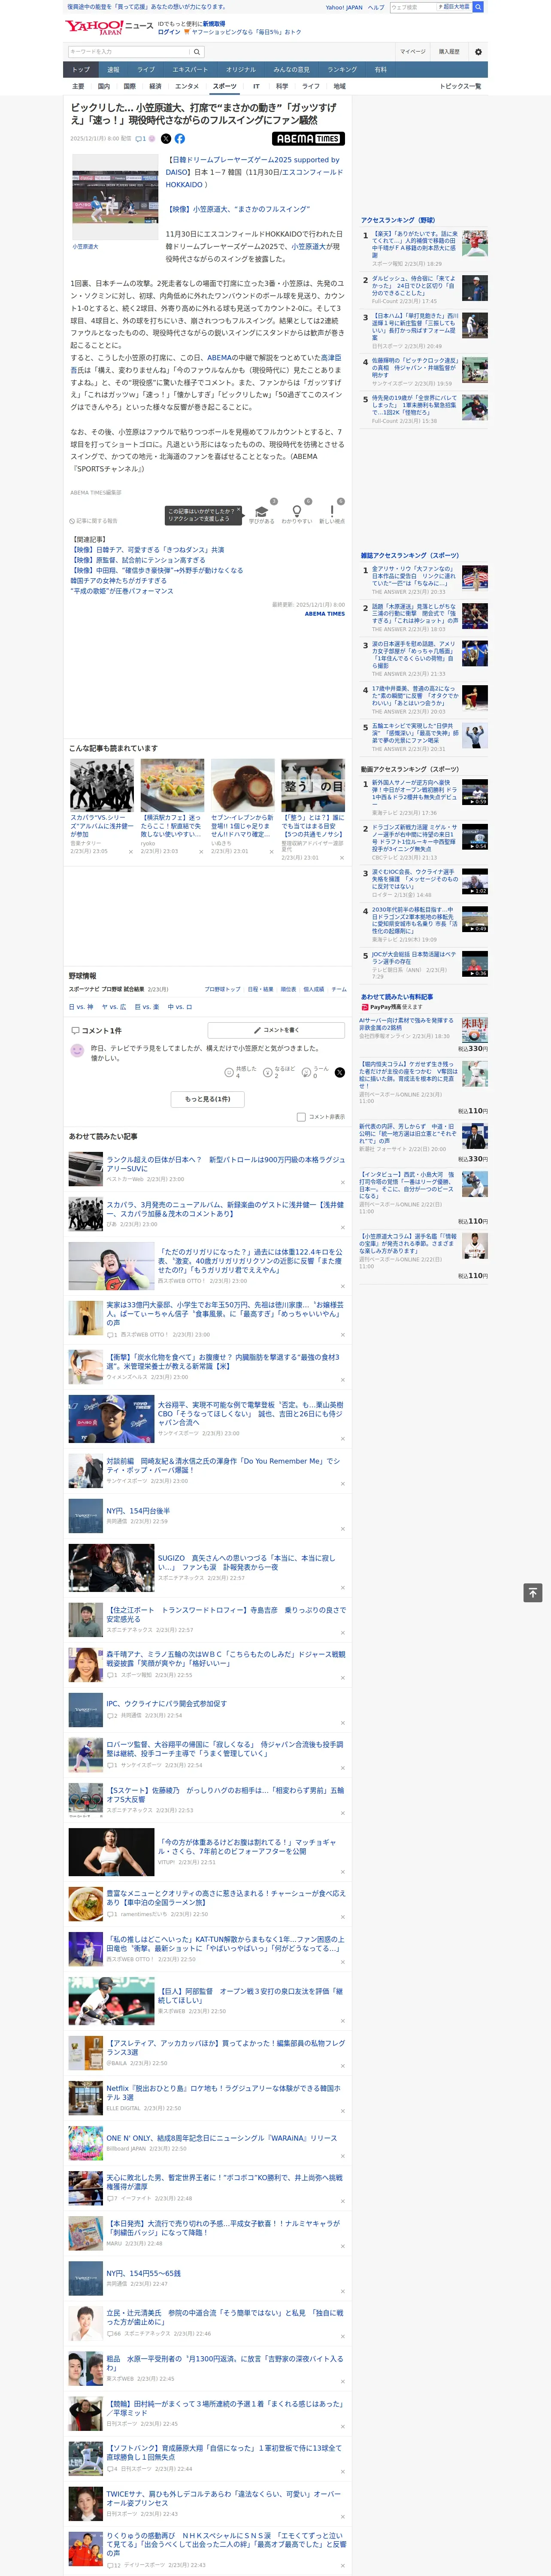The width and height of the screenshot is (551, 2576).
Task: Click the ABEMA TIMES logo near headline
Action: (x=308, y=139)
